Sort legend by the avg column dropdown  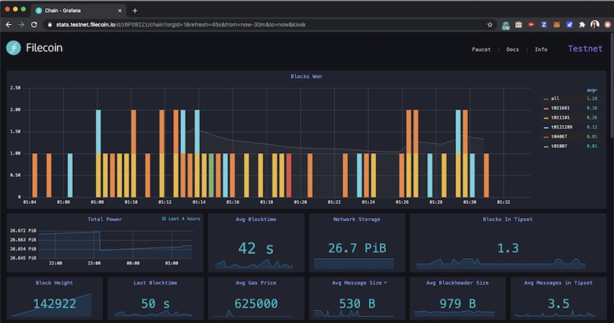[592, 91]
